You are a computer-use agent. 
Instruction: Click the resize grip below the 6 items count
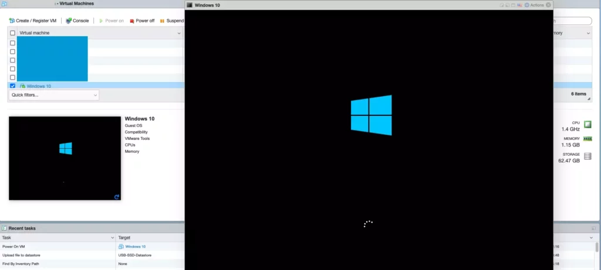pos(589,99)
